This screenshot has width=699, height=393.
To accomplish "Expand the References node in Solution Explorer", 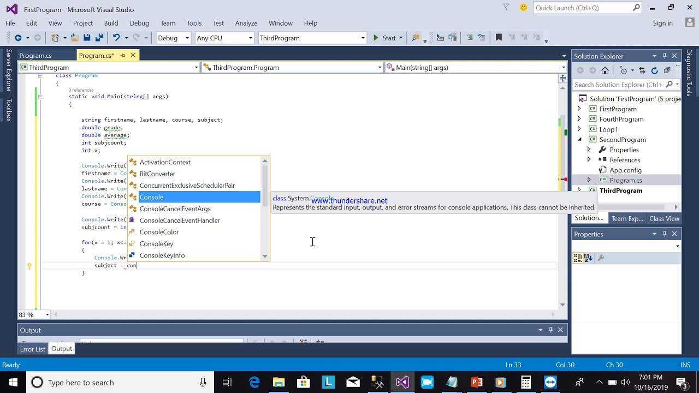I will 589,159.
